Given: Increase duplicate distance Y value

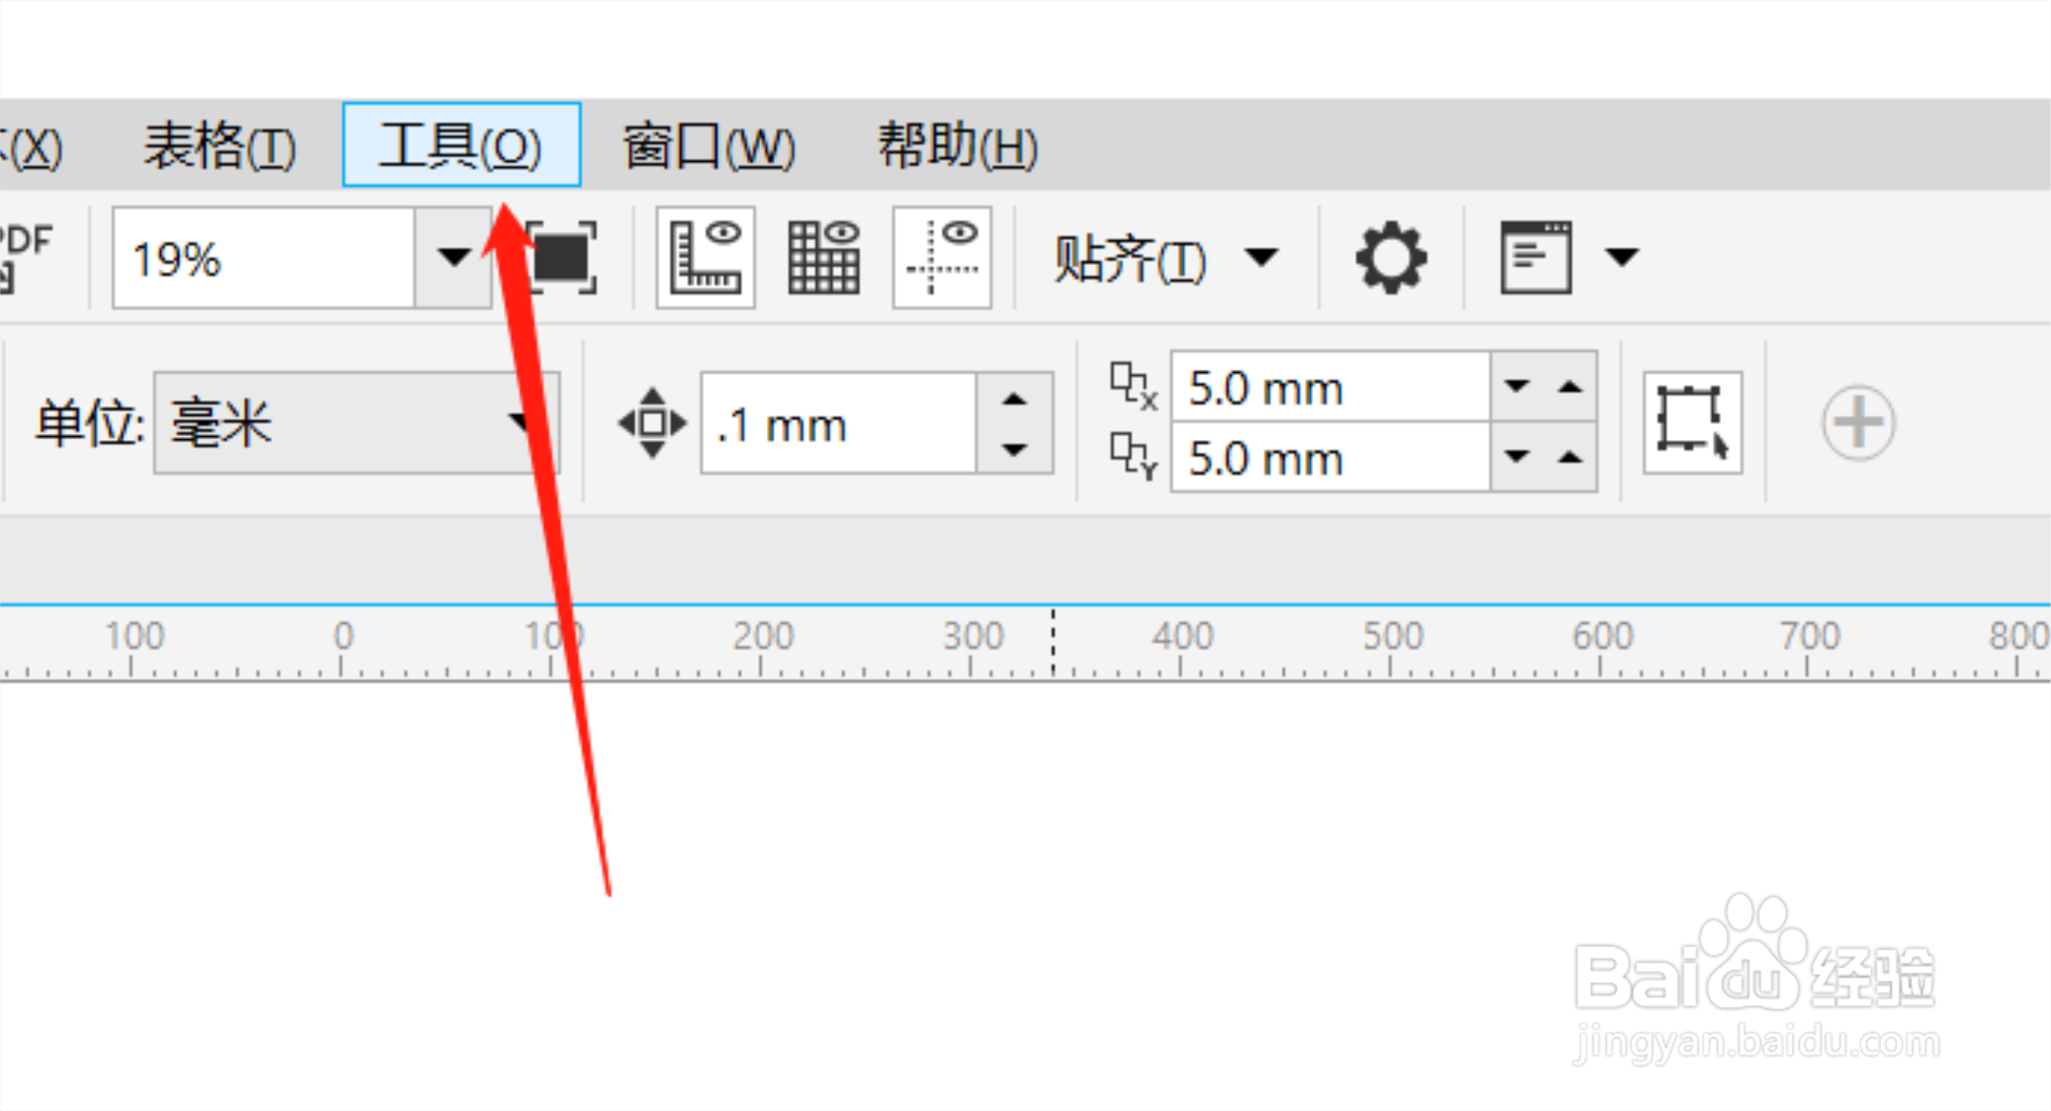Looking at the screenshot, I should (x=1569, y=457).
